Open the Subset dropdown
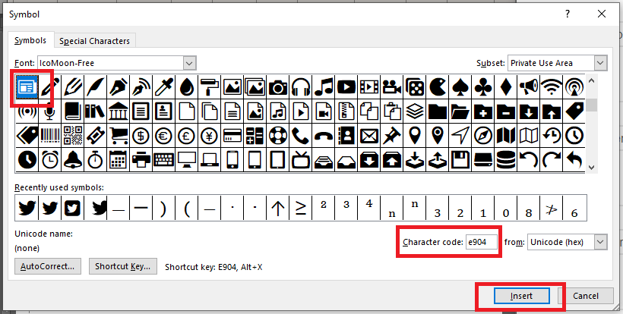The height and width of the screenshot is (314, 623). 601,63
